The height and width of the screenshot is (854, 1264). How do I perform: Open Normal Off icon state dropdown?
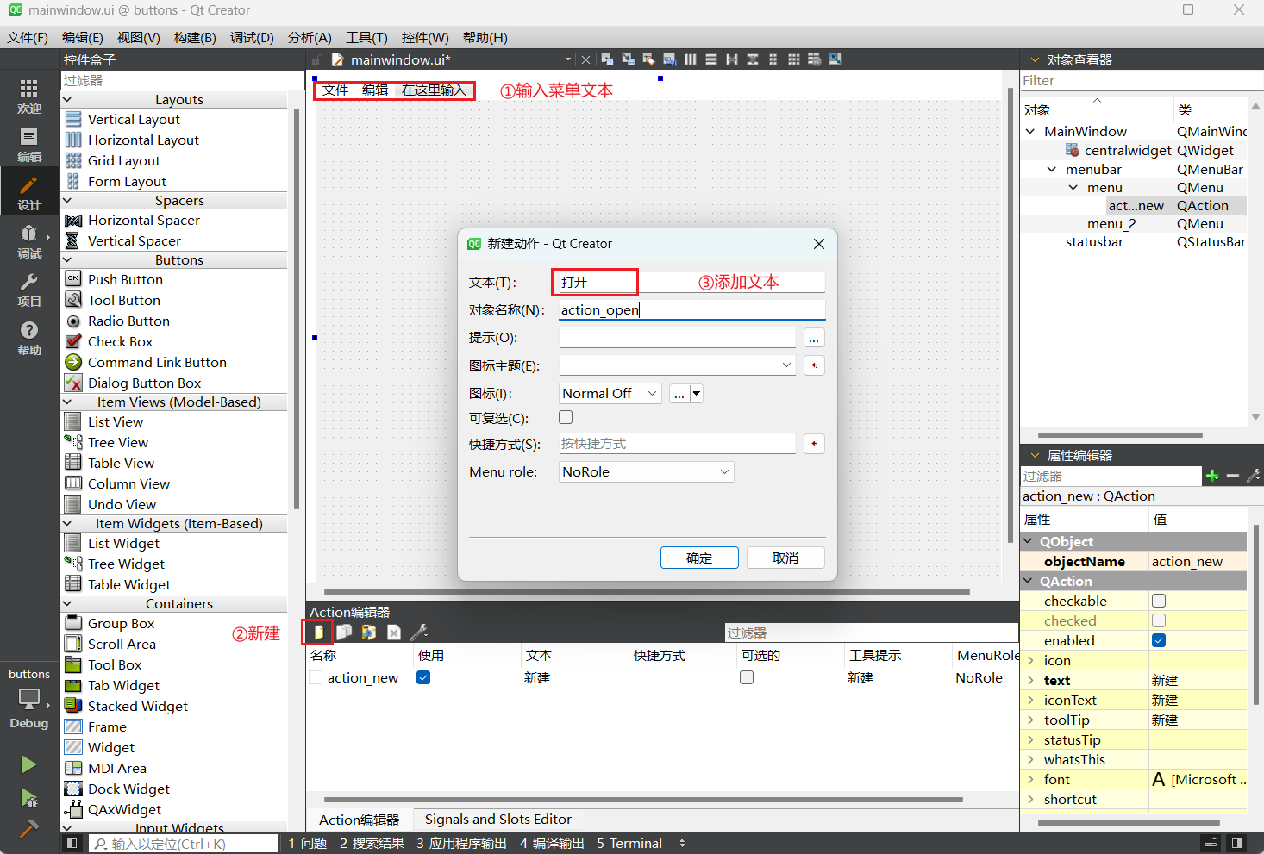pyautogui.click(x=610, y=394)
